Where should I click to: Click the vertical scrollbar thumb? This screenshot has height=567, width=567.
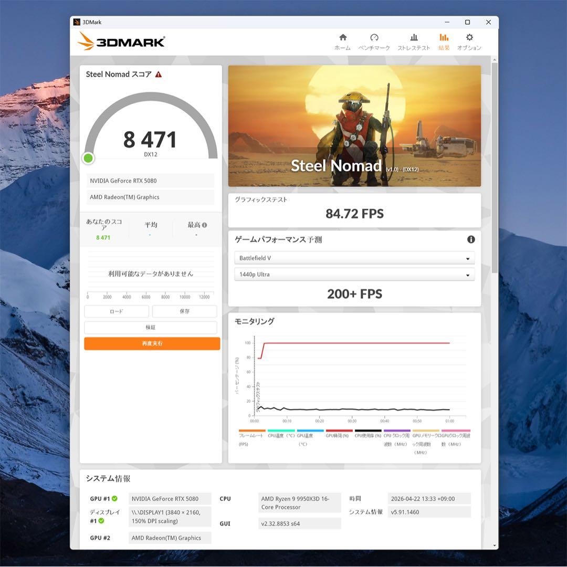click(x=495, y=168)
